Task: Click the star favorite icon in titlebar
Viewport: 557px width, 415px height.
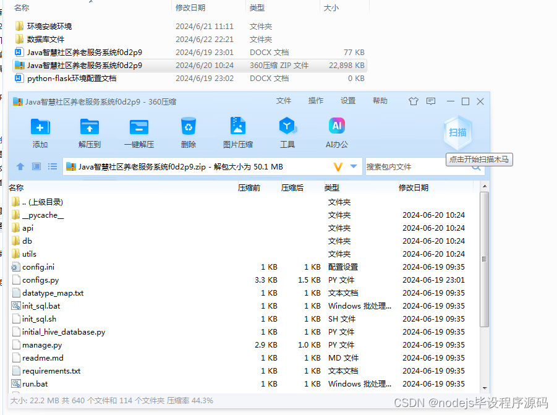Action: tap(413, 101)
